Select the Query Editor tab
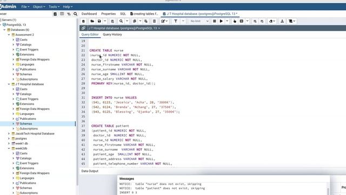 pyautogui.click(x=90, y=35)
